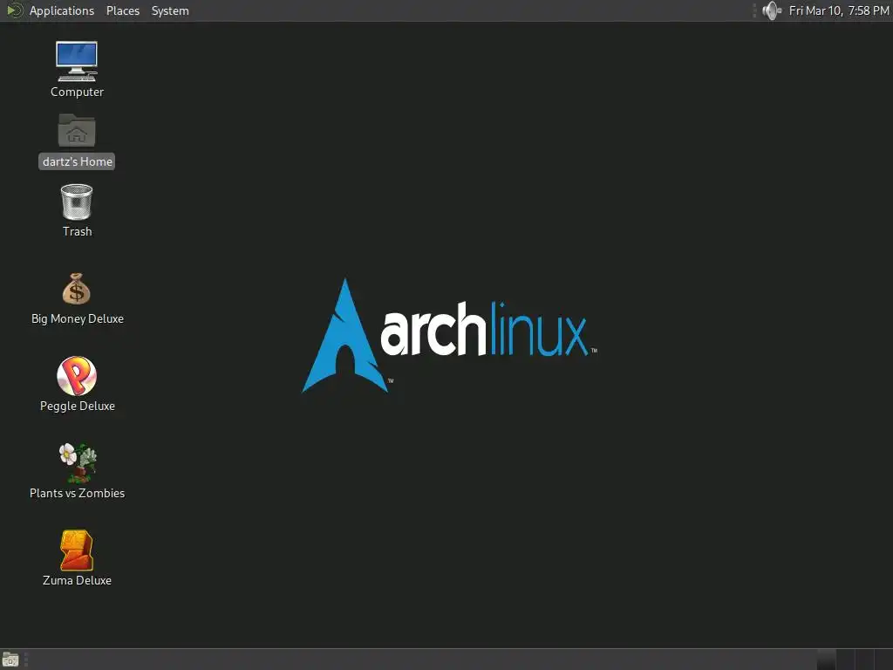This screenshot has width=893, height=670.
Task: Open the System menu
Action: tap(170, 10)
